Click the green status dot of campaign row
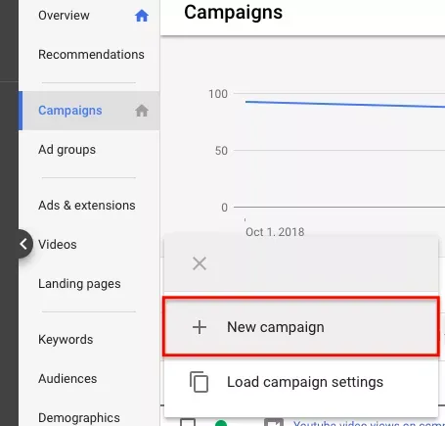The height and width of the screenshot is (426, 445). coord(221,423)
